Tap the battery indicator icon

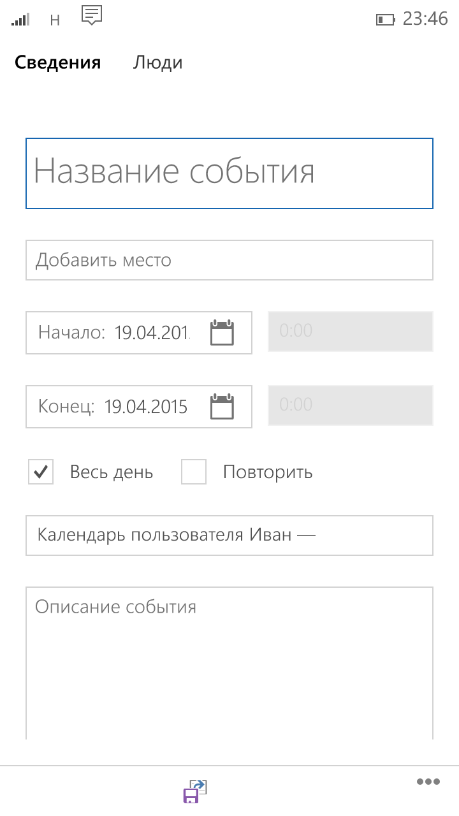[386, 20]
